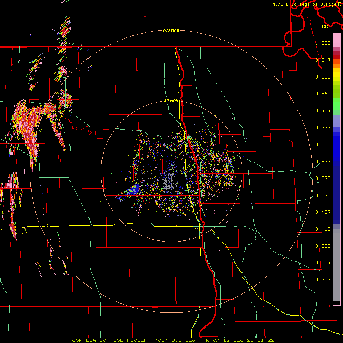343x343 pixels.
Task: Pick the gray segment of the color bar
Action: pyautogui.click(x=337, y=265)
